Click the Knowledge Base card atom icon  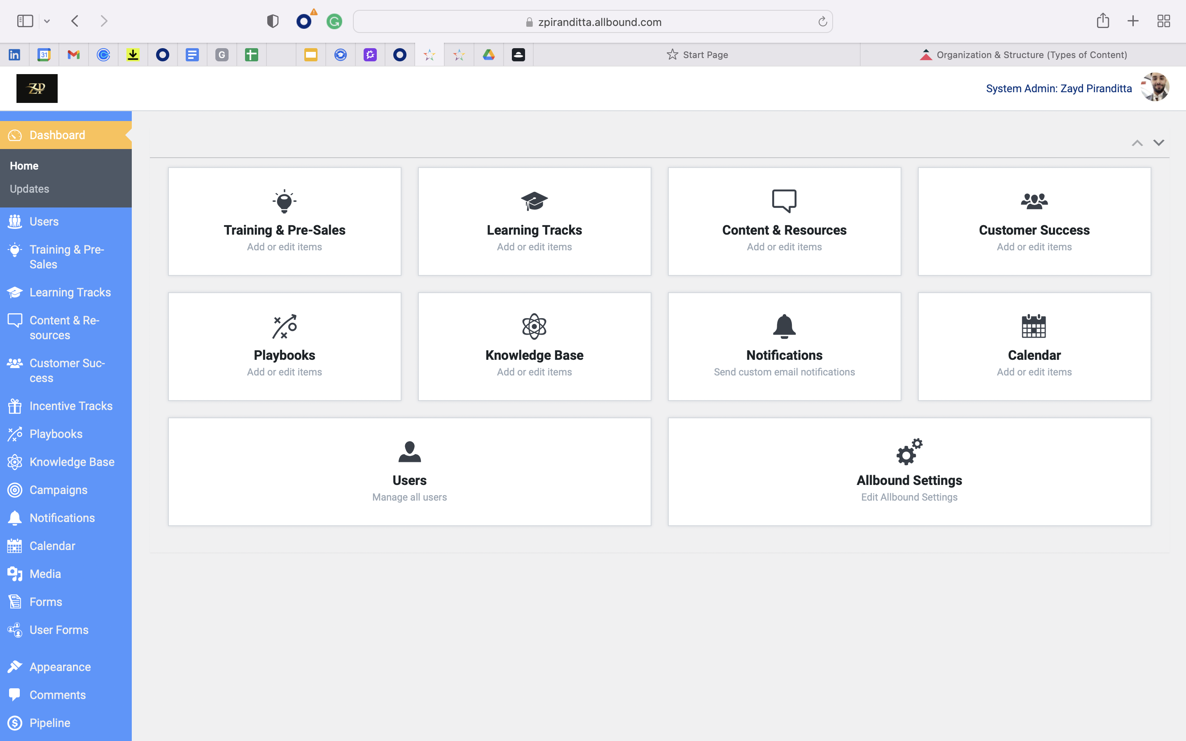point(534,326)
